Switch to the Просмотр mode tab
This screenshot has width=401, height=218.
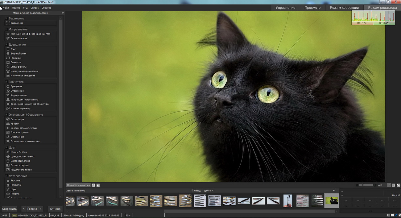click(312, 8)
